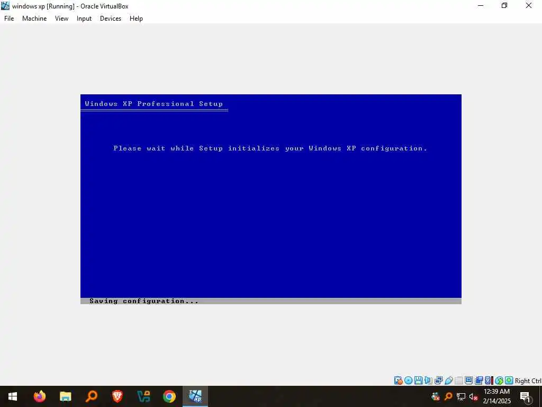Open the View menu
Viewport: 542px width, 407px height.
click(61, 19)
